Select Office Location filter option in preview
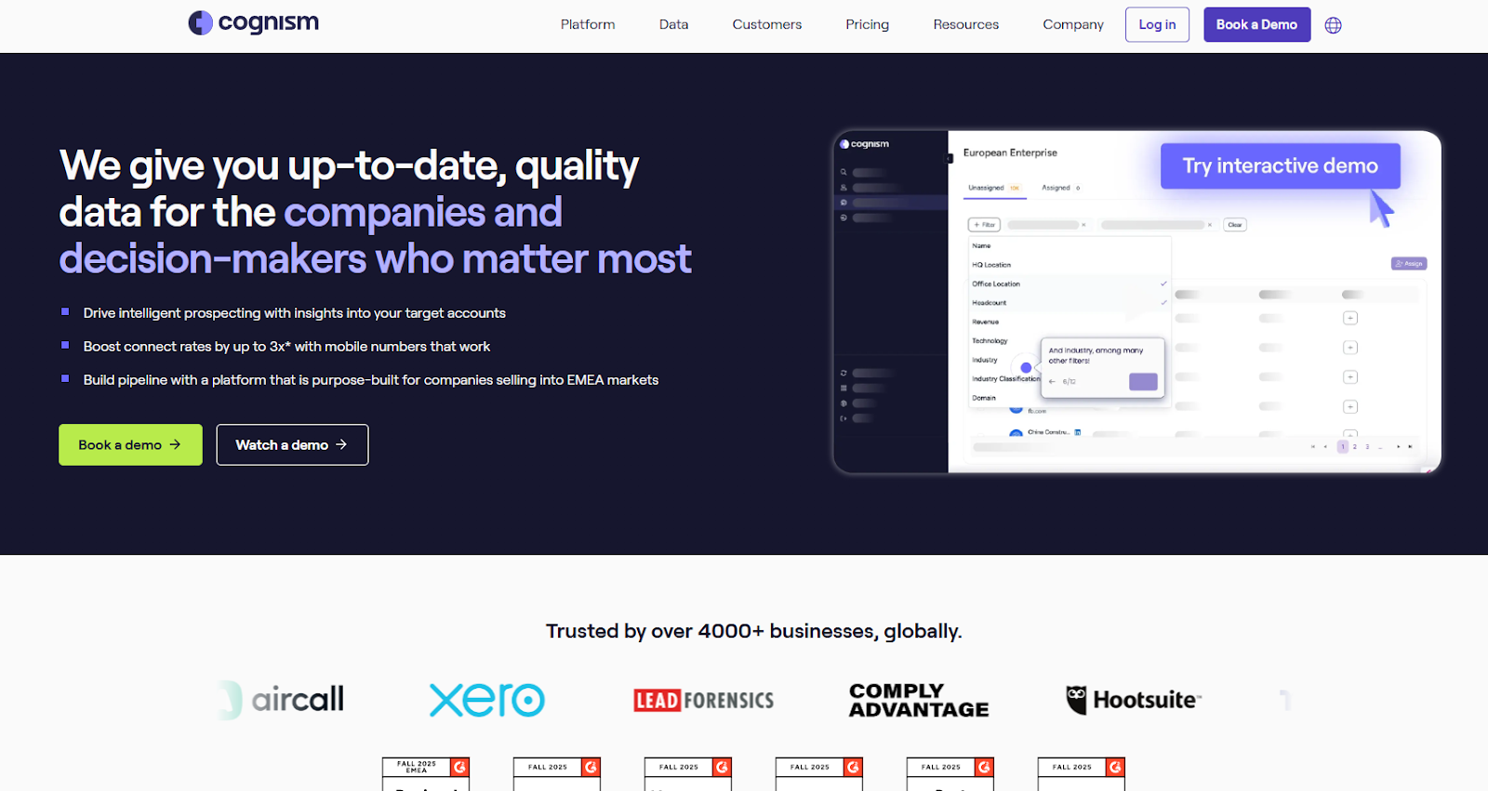The height and width of the screenshot is (791, 1488). (x=1069, y=283)
